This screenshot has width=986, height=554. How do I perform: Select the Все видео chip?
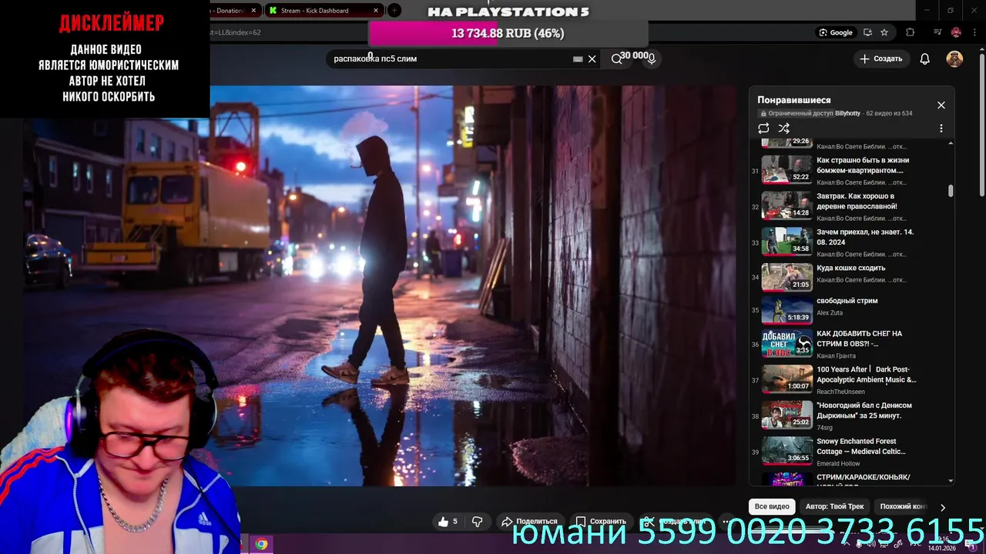772,506
